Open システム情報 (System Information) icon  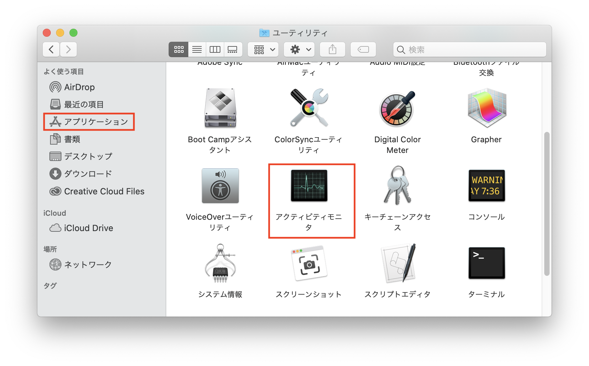[x=220, y=263]
